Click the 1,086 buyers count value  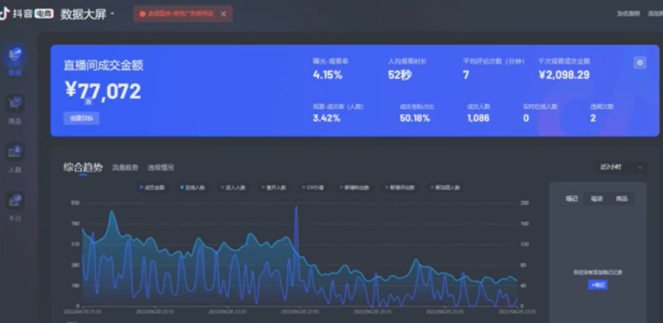pyautogui.click(x=478, y=118)
